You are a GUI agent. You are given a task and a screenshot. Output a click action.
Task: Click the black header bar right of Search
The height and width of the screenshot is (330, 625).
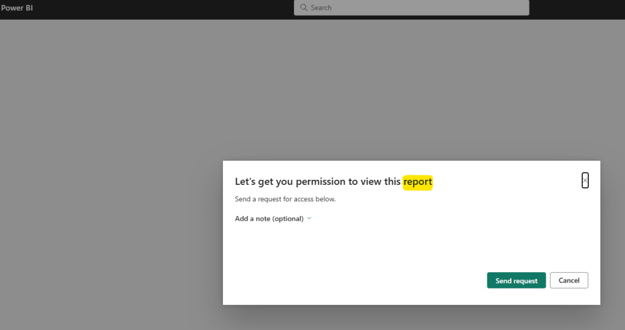(574, 9)
